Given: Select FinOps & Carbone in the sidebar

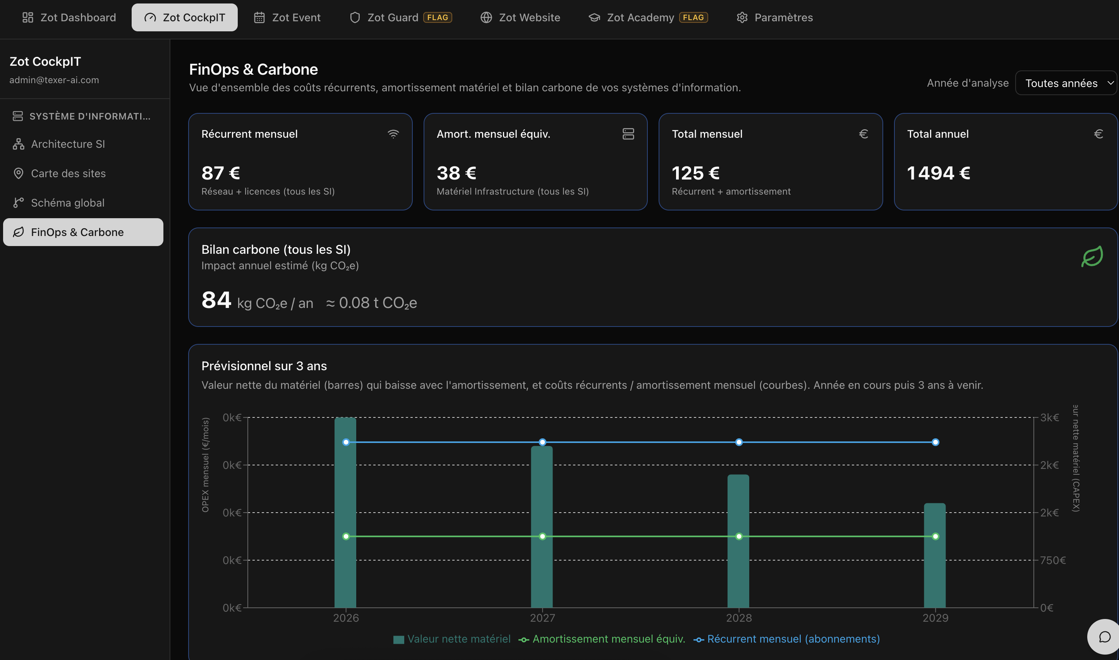Looking at the screenshot, I should pos(83,232).
